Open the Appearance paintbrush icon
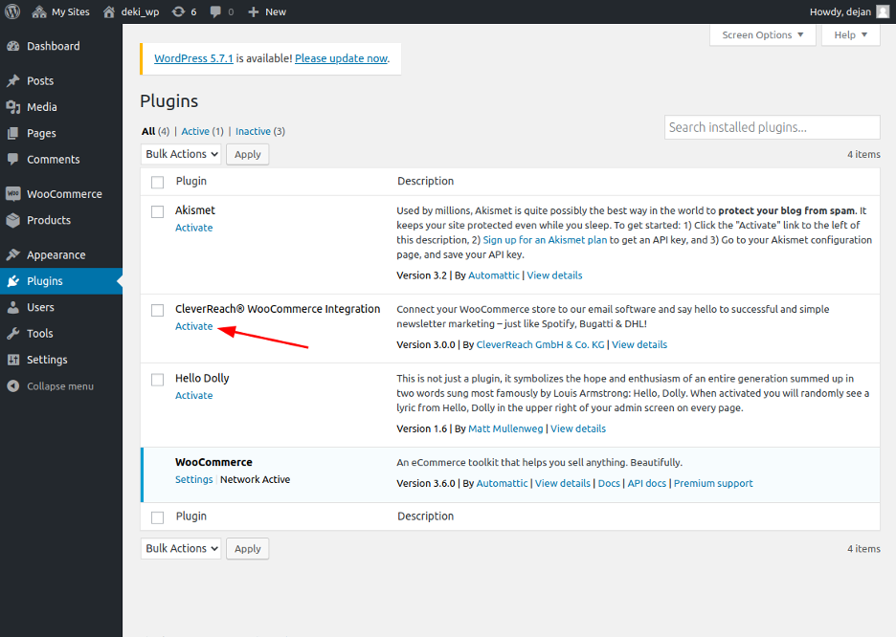The height and width of the screenshot is (637, 896). coord(13,255)
